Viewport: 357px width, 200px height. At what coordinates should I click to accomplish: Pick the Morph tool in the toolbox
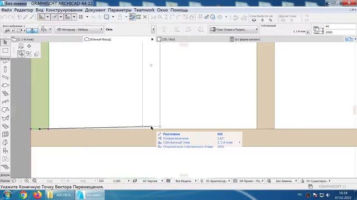pos(5,142)
